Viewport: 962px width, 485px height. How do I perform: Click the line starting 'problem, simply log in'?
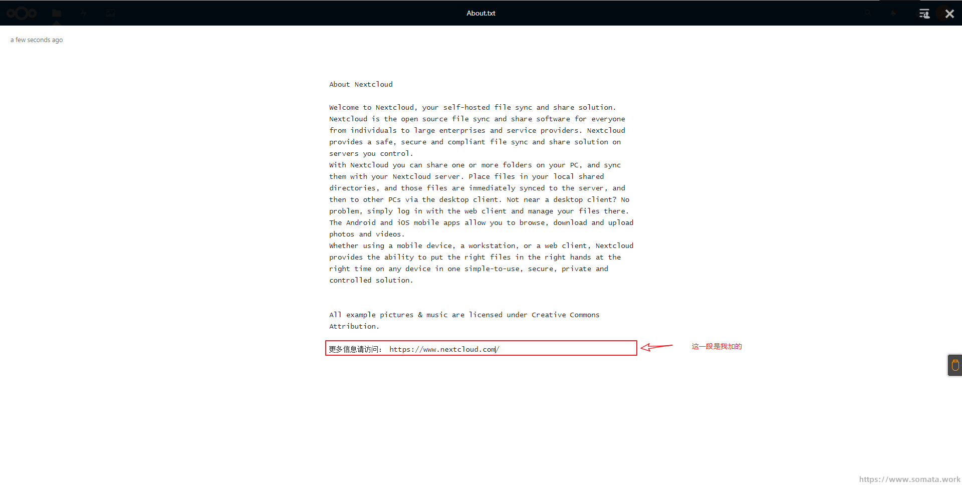tap(479, 211)
